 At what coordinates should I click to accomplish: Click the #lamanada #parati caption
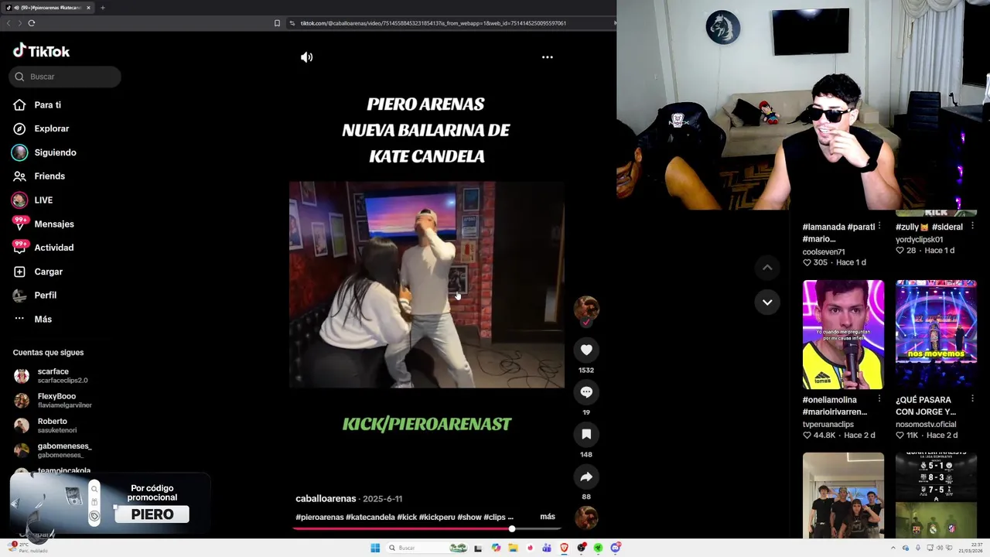click(839, 233)
